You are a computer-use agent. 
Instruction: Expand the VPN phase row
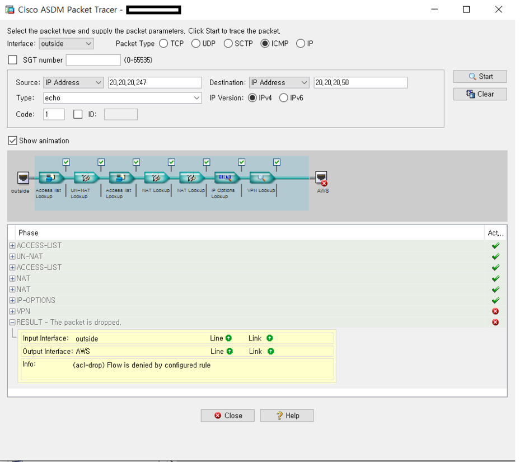tap(12, 311)
